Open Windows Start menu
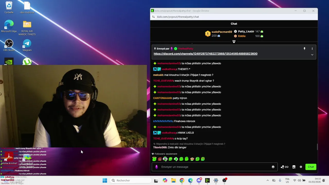 (105, 180)
